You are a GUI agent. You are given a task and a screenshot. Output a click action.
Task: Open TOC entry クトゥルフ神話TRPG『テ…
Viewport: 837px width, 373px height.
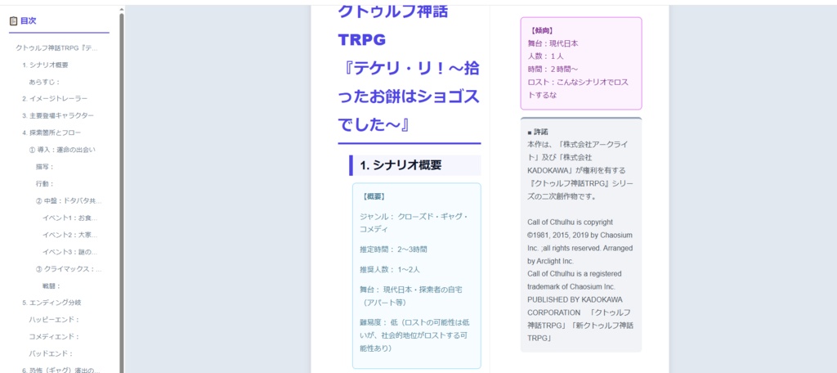(58, 48)
